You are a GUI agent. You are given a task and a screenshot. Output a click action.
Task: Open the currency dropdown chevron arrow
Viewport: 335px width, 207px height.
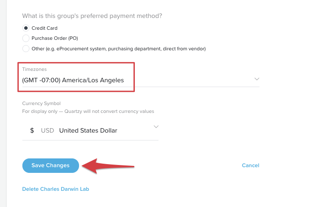(156, 127)
